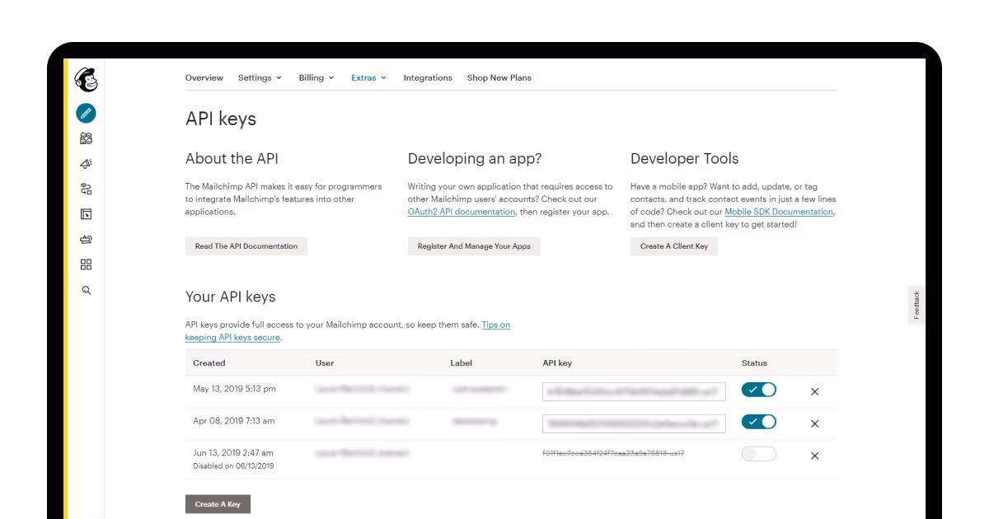The height and width of the screenshot is (519, 989).
Task: Click the 'Developer Tools' heading
Action: click(685, 158)
